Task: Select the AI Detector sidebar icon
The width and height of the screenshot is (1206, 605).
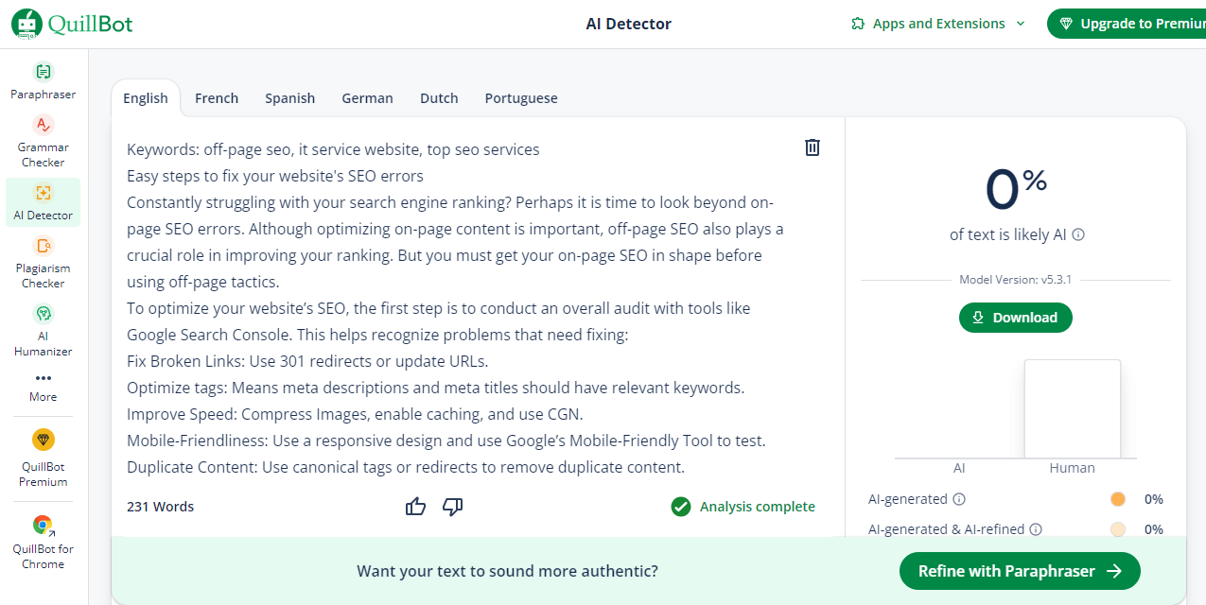Action: click(x=44, y=193)
